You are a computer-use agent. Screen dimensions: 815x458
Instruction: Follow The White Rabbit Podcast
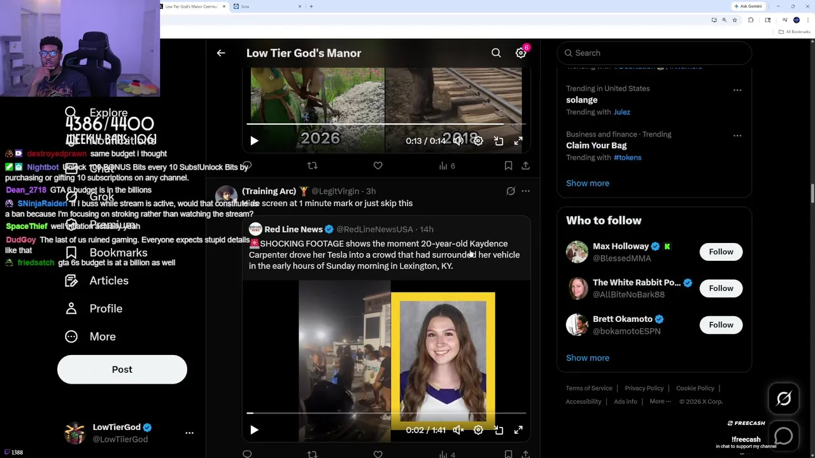pyautogui.click(x=721, y=288)
